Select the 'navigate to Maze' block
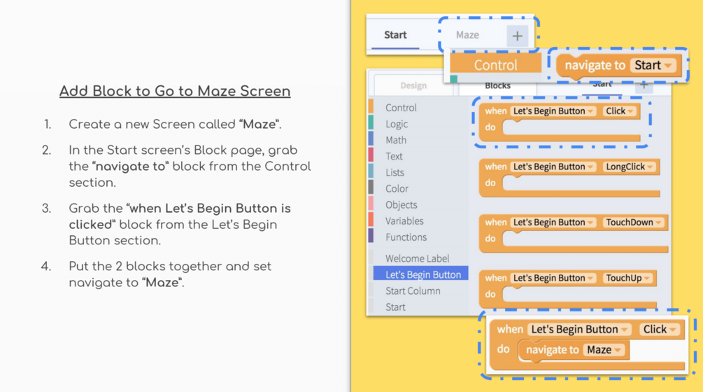The height and width of the screenshot is (392, 703). (x=574, y=350)
